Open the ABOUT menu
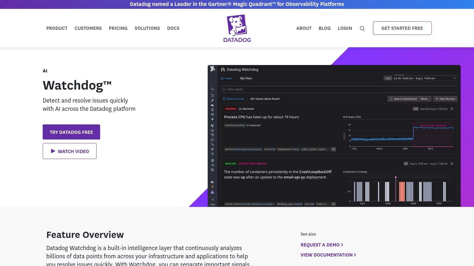 304,28
